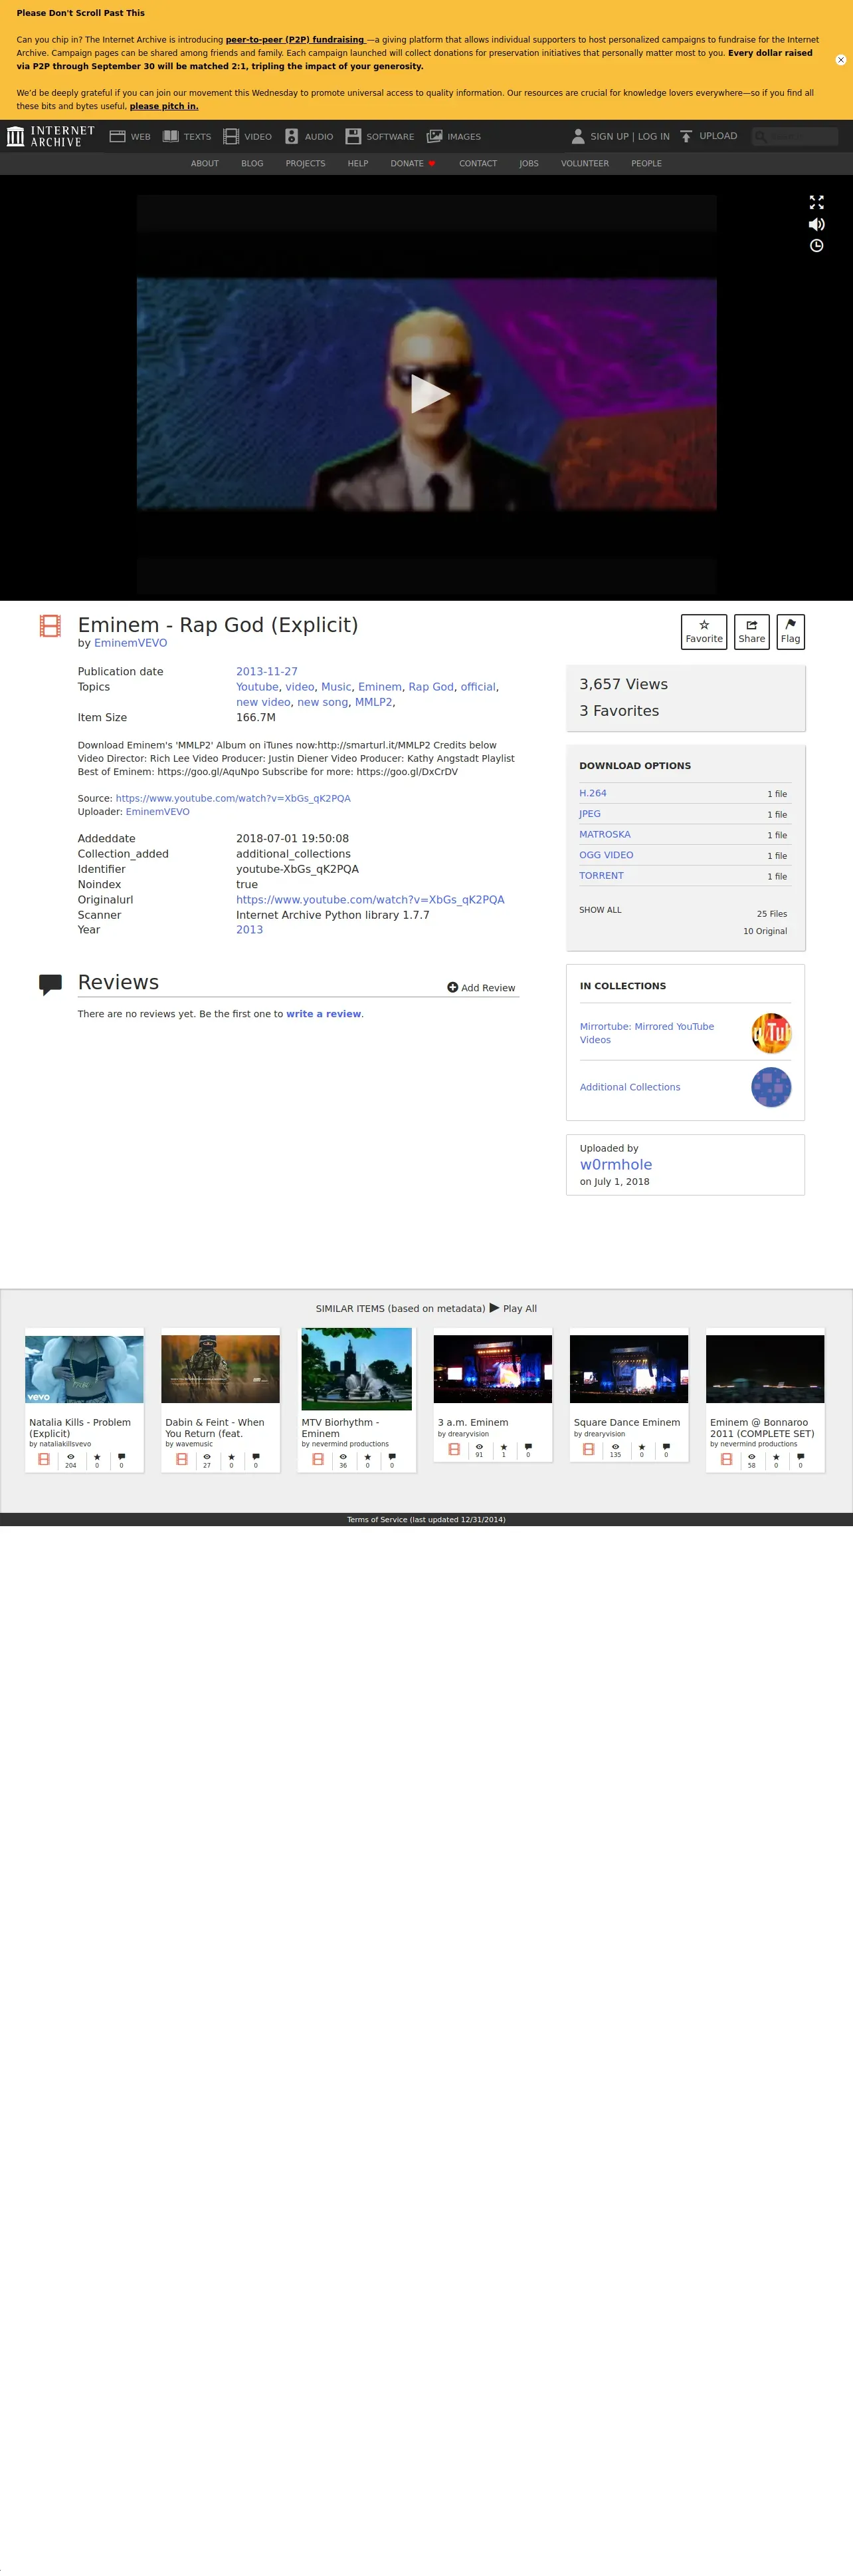This screenshot has height=2576, width=853.
Task: Click the Reviews speech bubble icon
Action: point(50,985)
